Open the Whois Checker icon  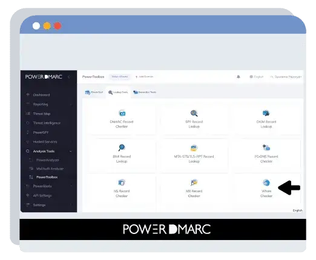(266, 183)
